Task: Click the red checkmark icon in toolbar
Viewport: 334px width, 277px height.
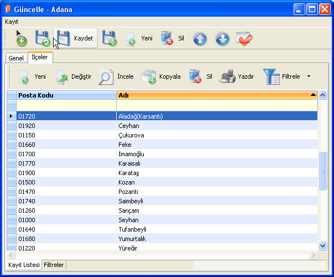Action: coord(244,39)
